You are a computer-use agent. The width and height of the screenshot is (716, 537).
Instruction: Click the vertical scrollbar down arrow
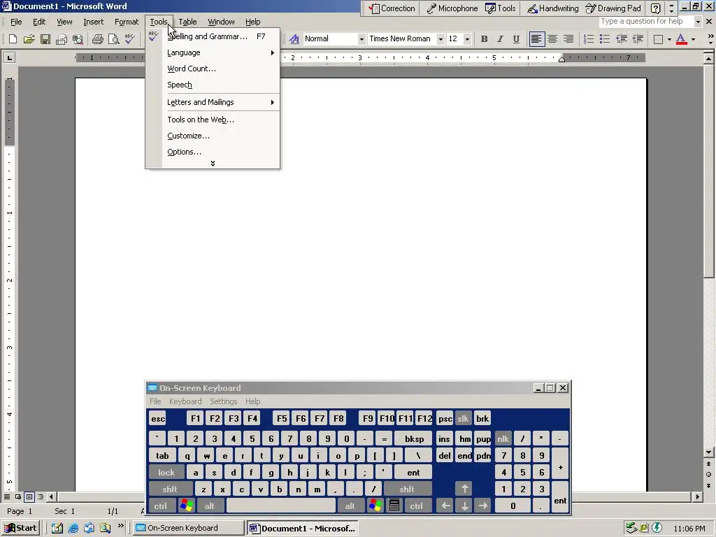coord(709,452)
